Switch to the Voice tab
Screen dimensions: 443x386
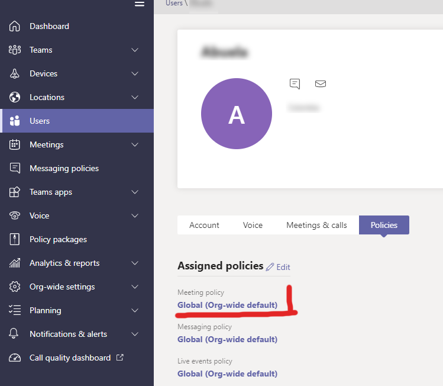253,225
